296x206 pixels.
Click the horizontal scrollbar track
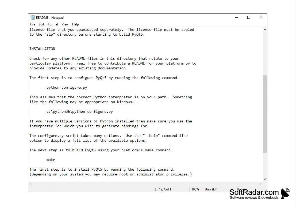pyautogui.click(x=145, y=183)
